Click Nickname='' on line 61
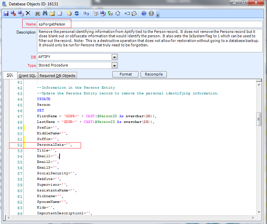 [x=50, y=196]
